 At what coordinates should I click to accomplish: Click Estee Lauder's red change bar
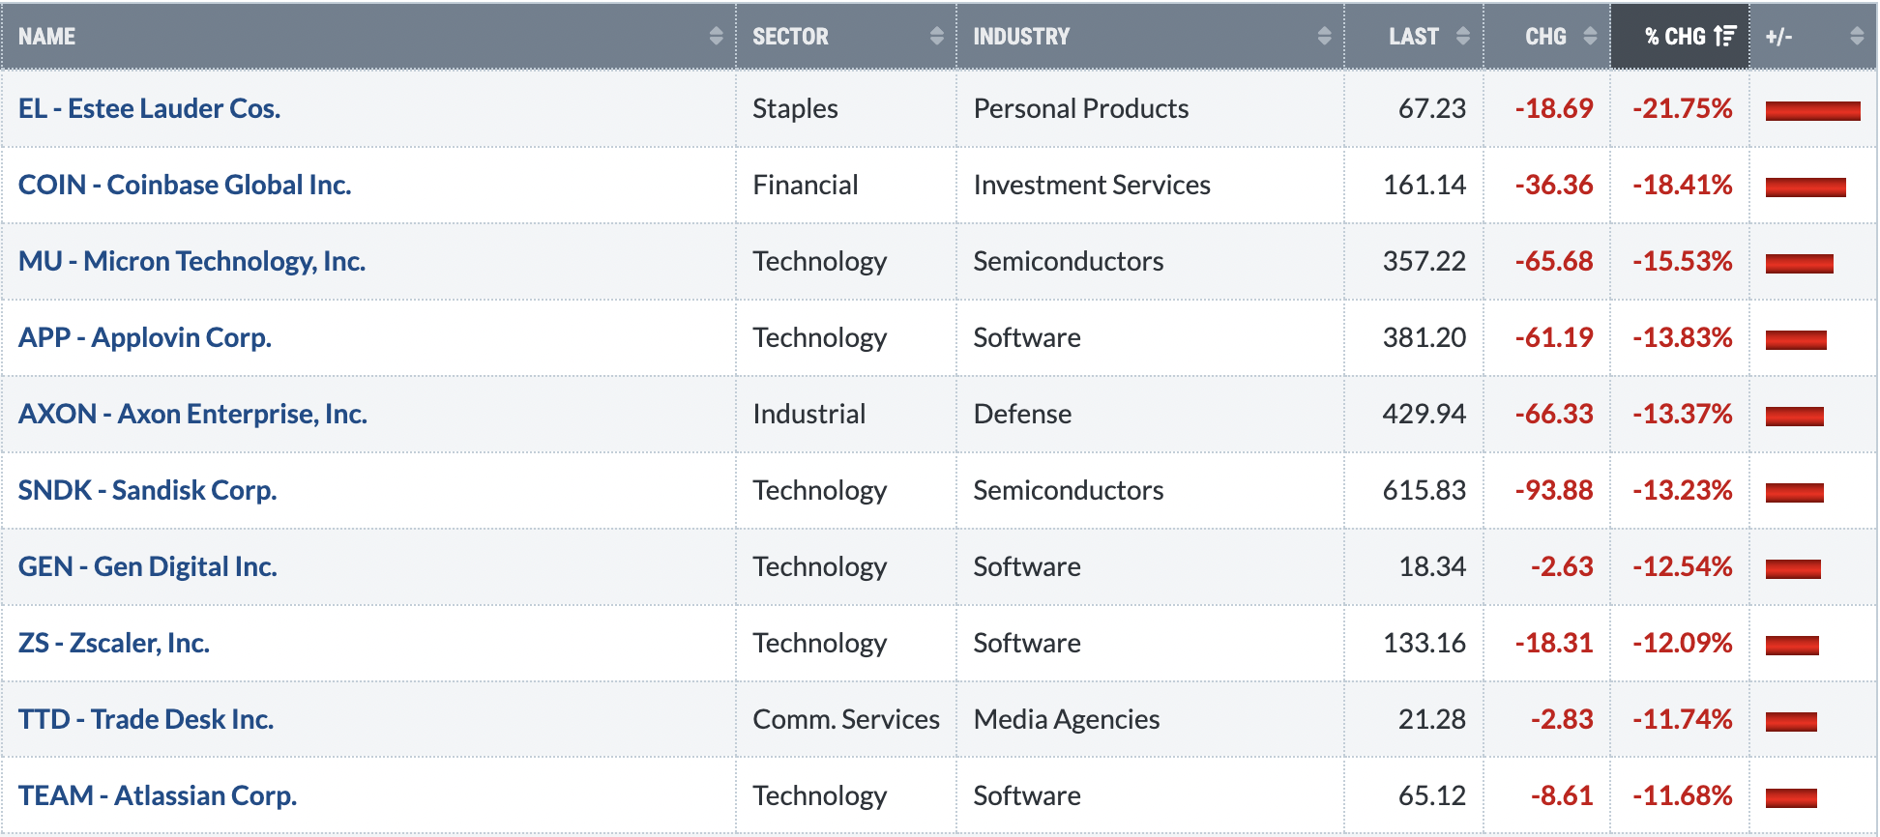tap(1812, 110)
